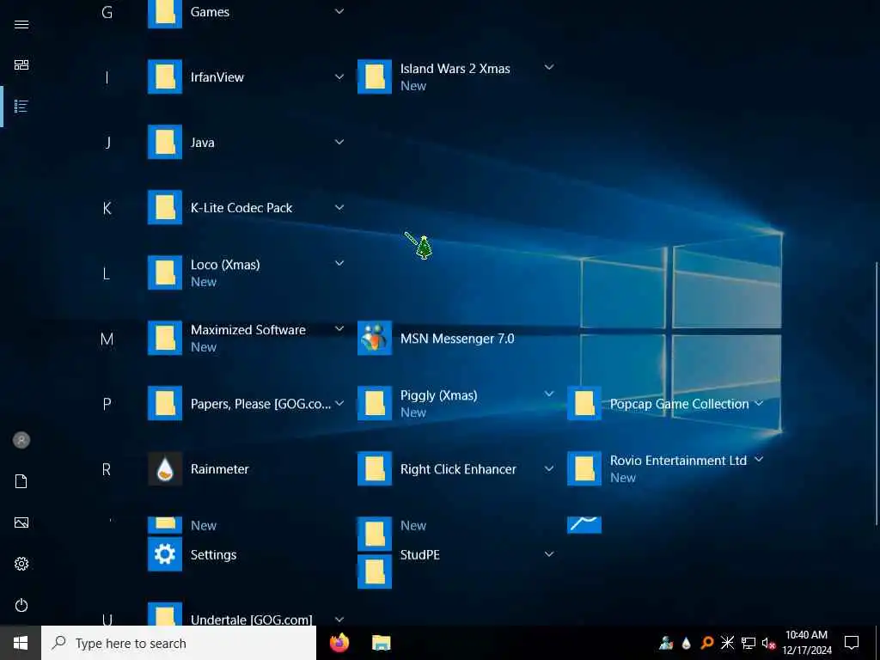Open the Pictures icon in sidebar
The image size is (880, 660).
click(x=21, y=522)
